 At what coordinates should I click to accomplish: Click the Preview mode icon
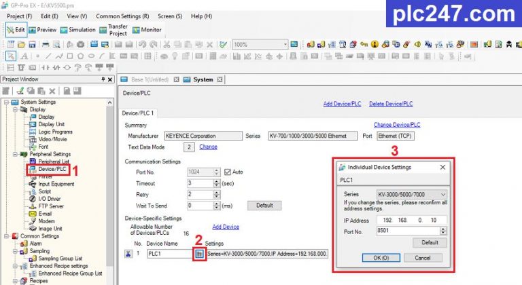tap(32, 30)
